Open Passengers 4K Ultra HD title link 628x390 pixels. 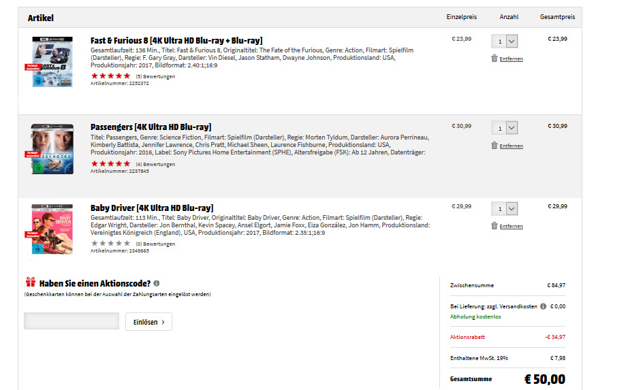(151, 127)
